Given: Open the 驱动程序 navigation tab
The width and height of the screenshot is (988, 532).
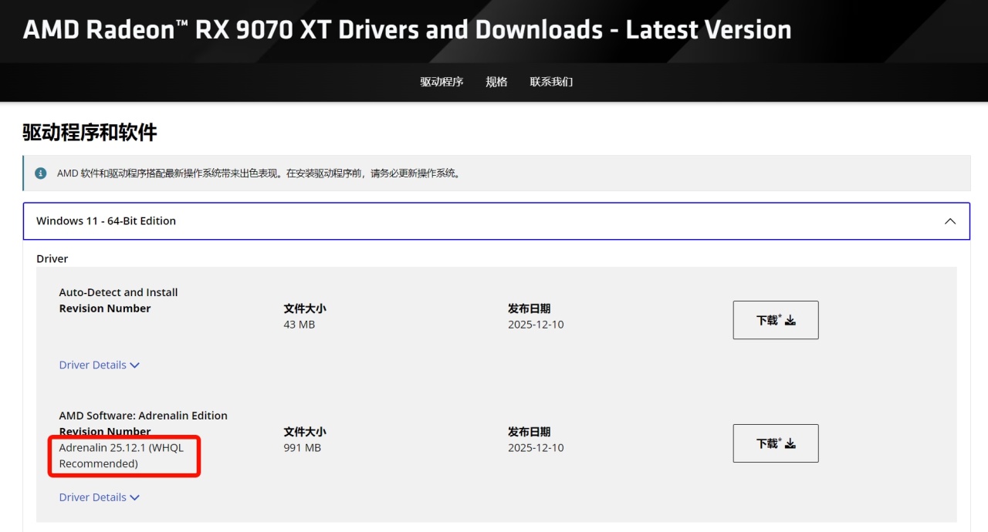Looking at the screenshot, I should [x=442, y=82].
